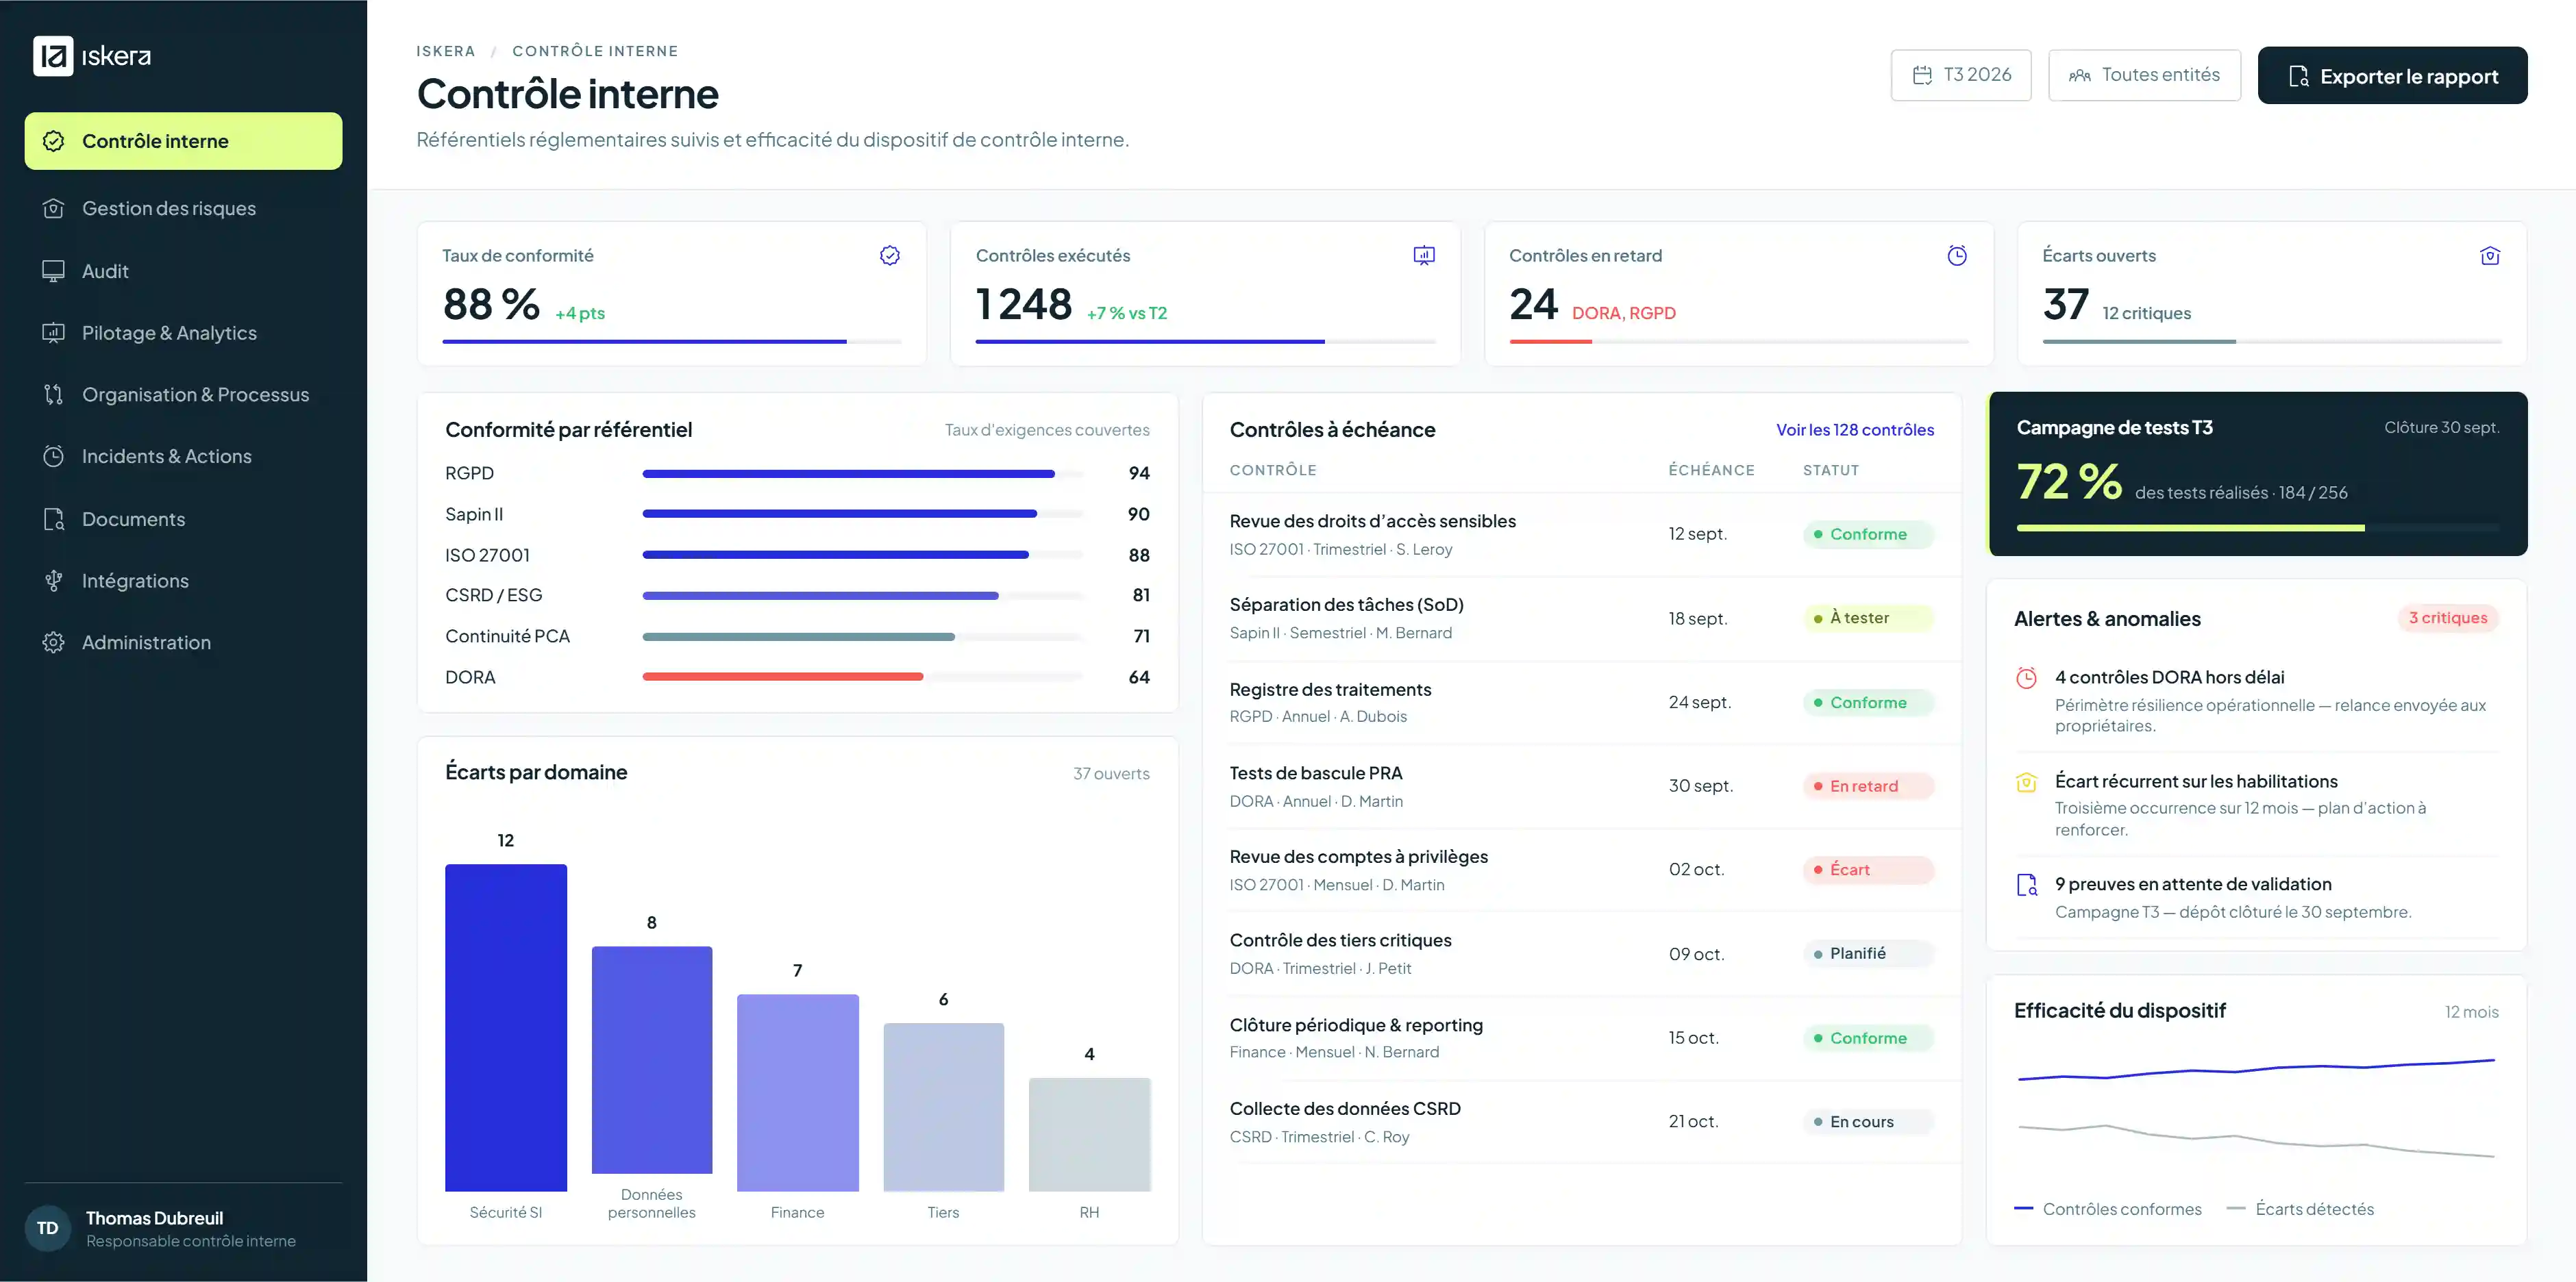
Task: Select Contrôle des tiers critiques row
Action: click(1581, 954)
